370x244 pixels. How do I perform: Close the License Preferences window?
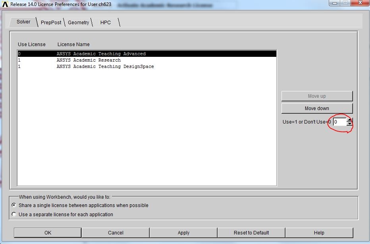[x=360, y=3]
